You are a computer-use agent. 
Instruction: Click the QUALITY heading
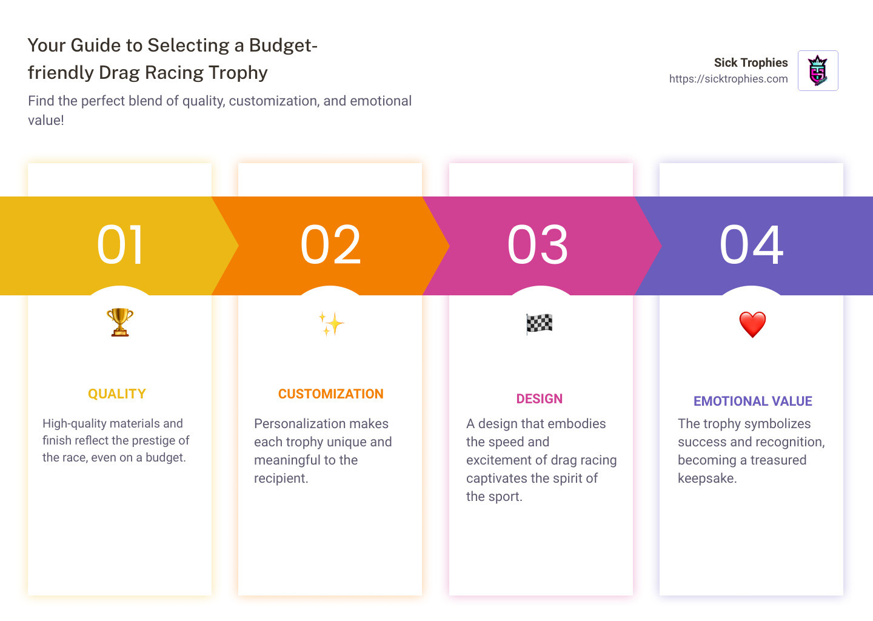click(117, 394)
